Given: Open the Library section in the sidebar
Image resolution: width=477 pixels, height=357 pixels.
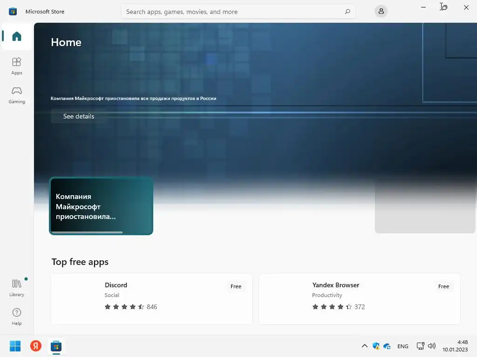Looking at the screenshot, I should (x=17, y=287).
